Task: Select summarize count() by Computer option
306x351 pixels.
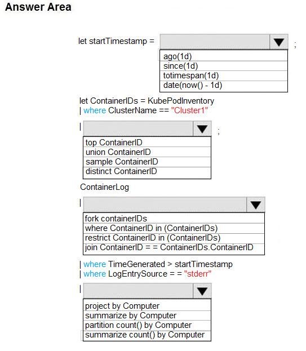Action: [147, 335]
